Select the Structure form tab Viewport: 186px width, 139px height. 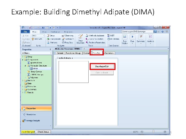click(x=97, y=53)
